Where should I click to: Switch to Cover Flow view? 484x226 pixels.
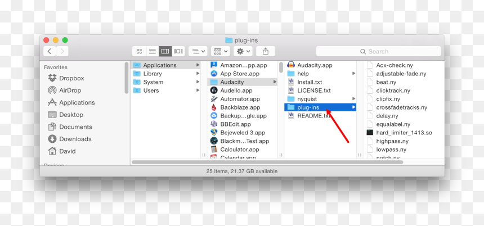[x=178, y=51]
